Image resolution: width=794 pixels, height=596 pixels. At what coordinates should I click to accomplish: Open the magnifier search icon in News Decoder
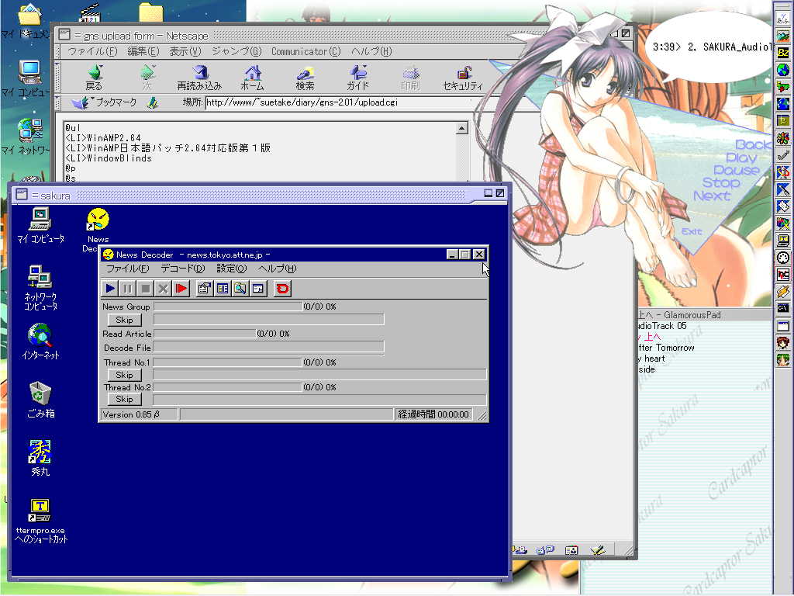tap(240, 289)
